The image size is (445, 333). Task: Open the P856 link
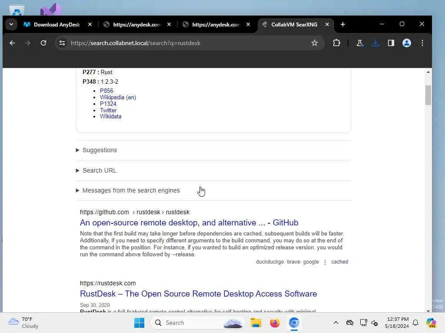106,91
